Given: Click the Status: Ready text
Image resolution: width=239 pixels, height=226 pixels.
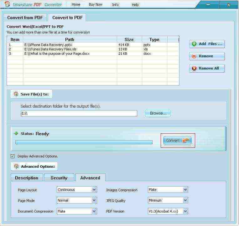Looking at the screenshot, I should pos(35,134).
